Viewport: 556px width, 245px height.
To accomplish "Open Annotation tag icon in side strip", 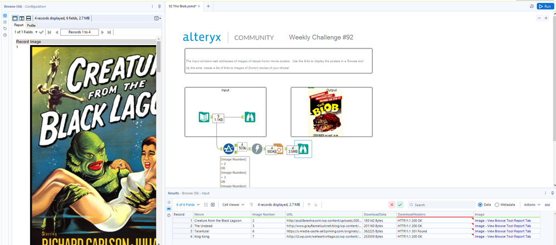I will (x=5, y=28).
